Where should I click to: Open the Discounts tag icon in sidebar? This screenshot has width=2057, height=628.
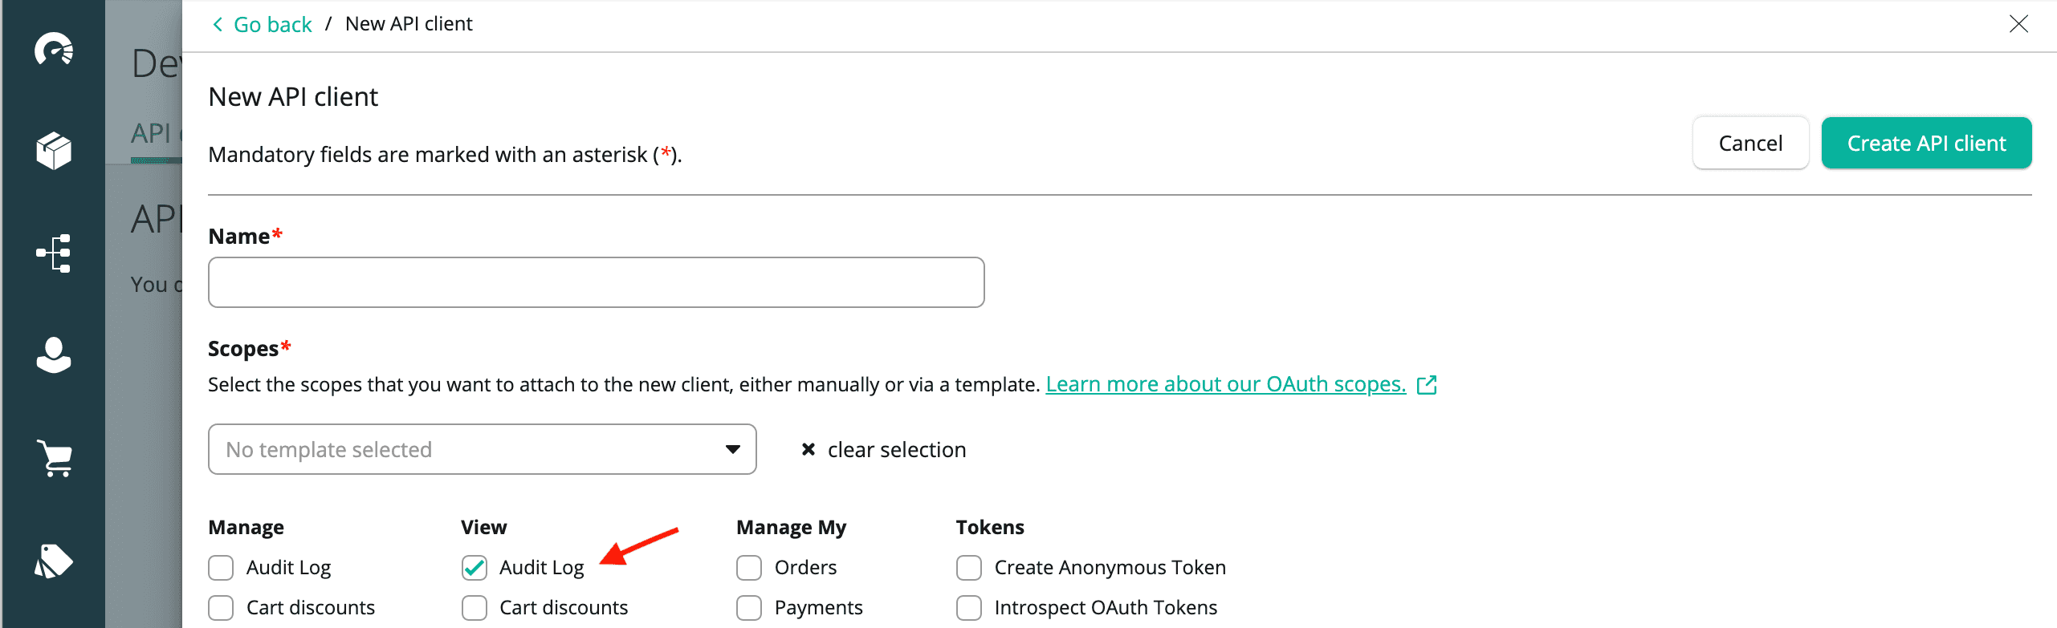click(x=54, y=561)
